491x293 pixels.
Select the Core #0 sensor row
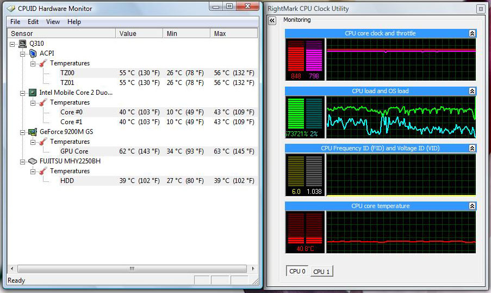click(x=158, y=112)
